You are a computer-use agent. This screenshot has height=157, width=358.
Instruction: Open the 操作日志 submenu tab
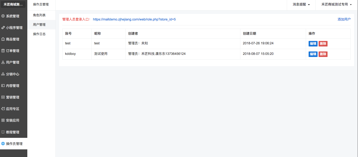(41, 34)
